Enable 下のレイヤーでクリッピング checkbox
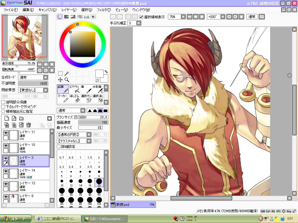Screen dimensions: 298x223 [x=3, y=107]
